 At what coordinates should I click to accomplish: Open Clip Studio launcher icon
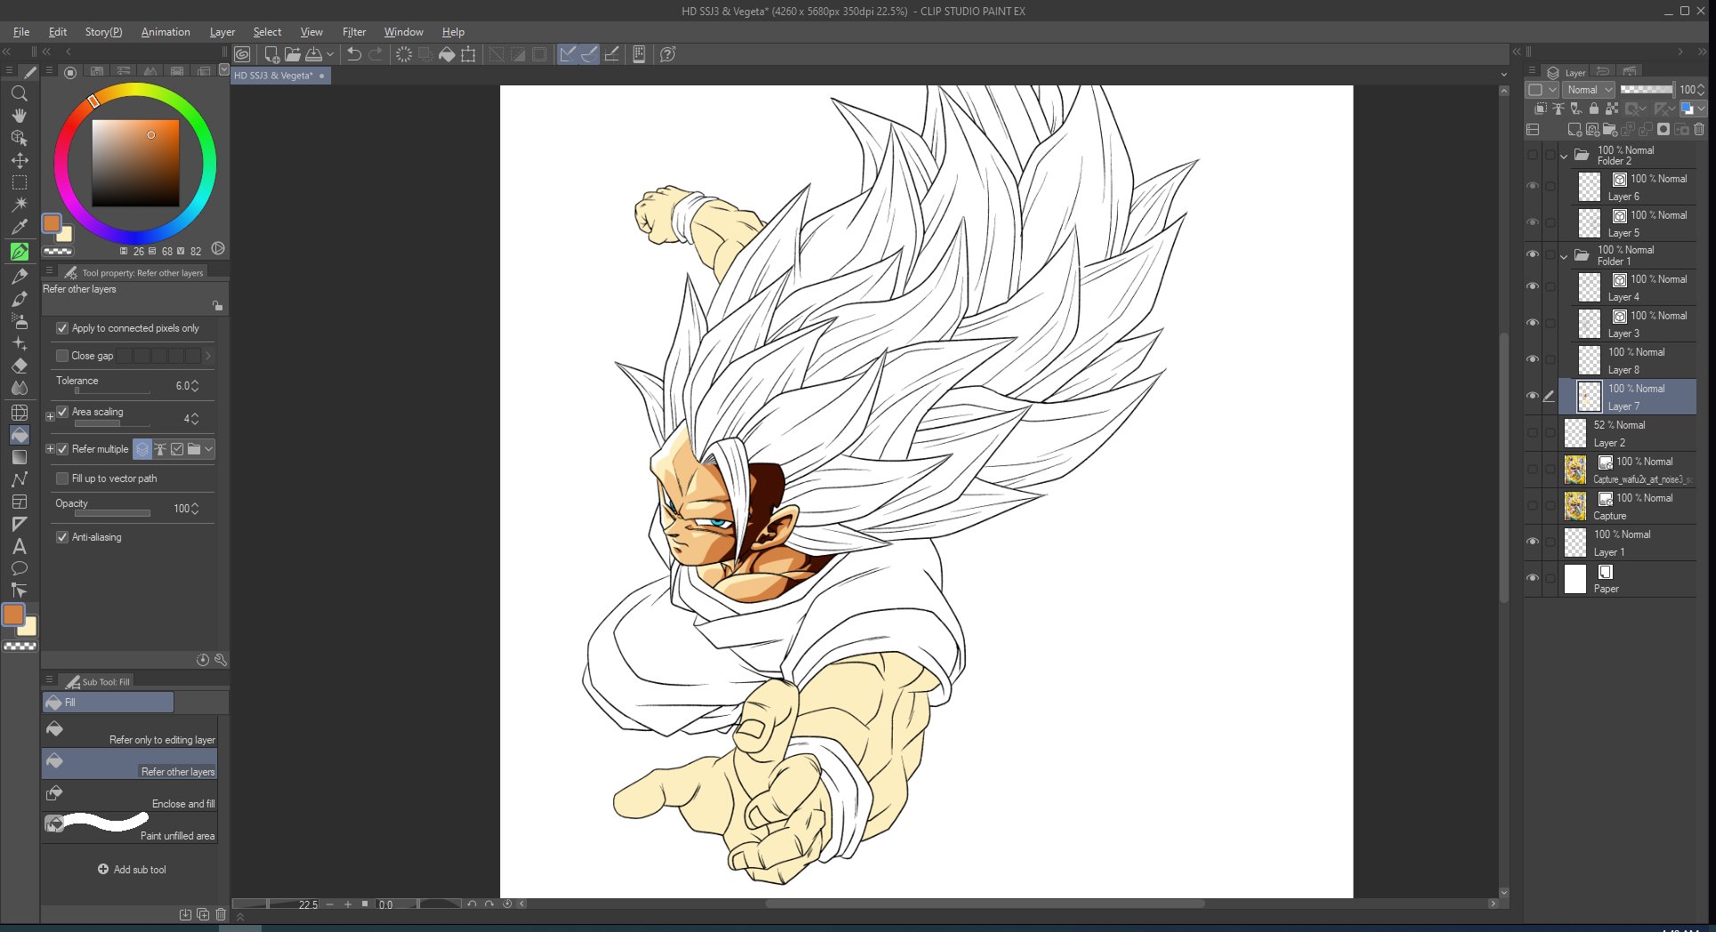tap(242, 54)
